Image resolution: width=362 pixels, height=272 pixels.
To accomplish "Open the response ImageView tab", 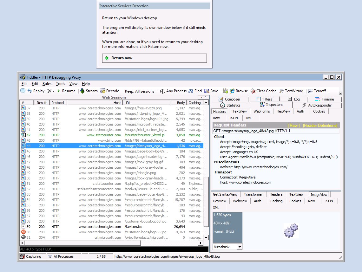I will coord(319,194).
